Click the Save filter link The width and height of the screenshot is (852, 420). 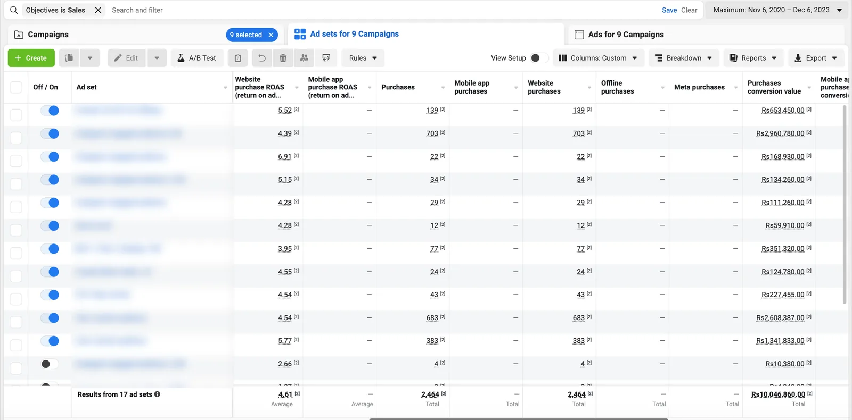[x=669, y=10]
